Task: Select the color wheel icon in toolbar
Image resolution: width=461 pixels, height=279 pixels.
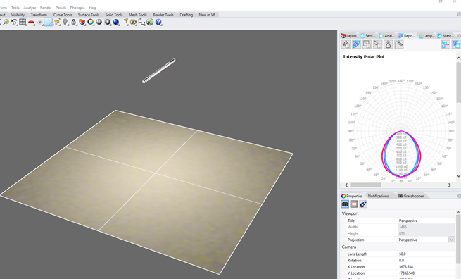Action: click(x=91, y=22)
